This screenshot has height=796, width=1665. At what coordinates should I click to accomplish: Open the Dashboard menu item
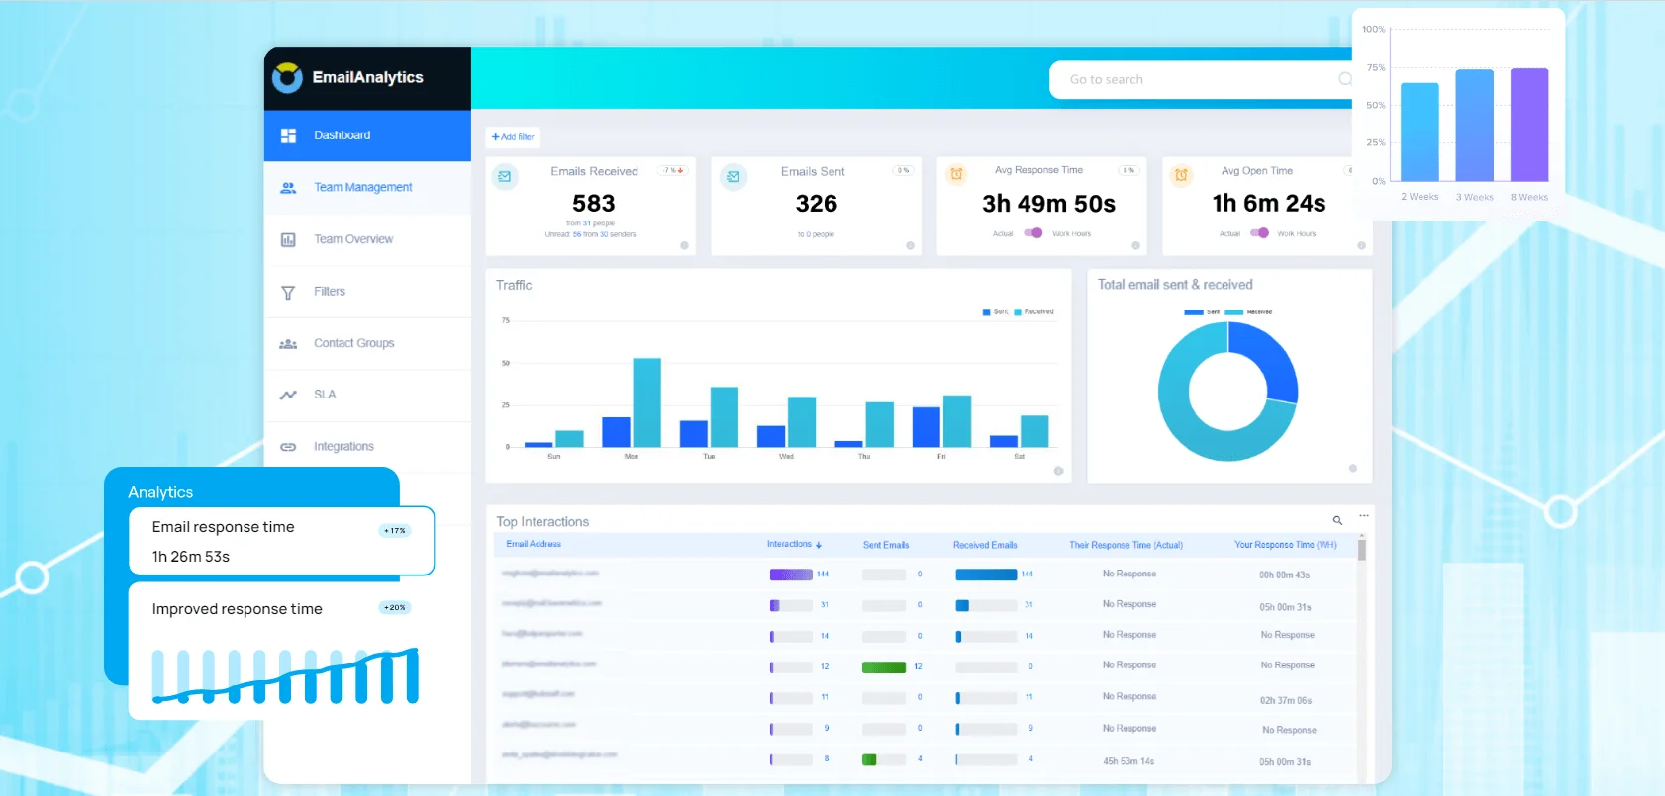click(367, 135)
